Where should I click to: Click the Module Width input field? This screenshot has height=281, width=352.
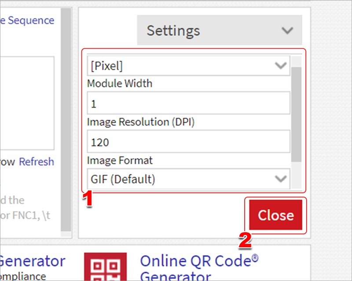188,104
